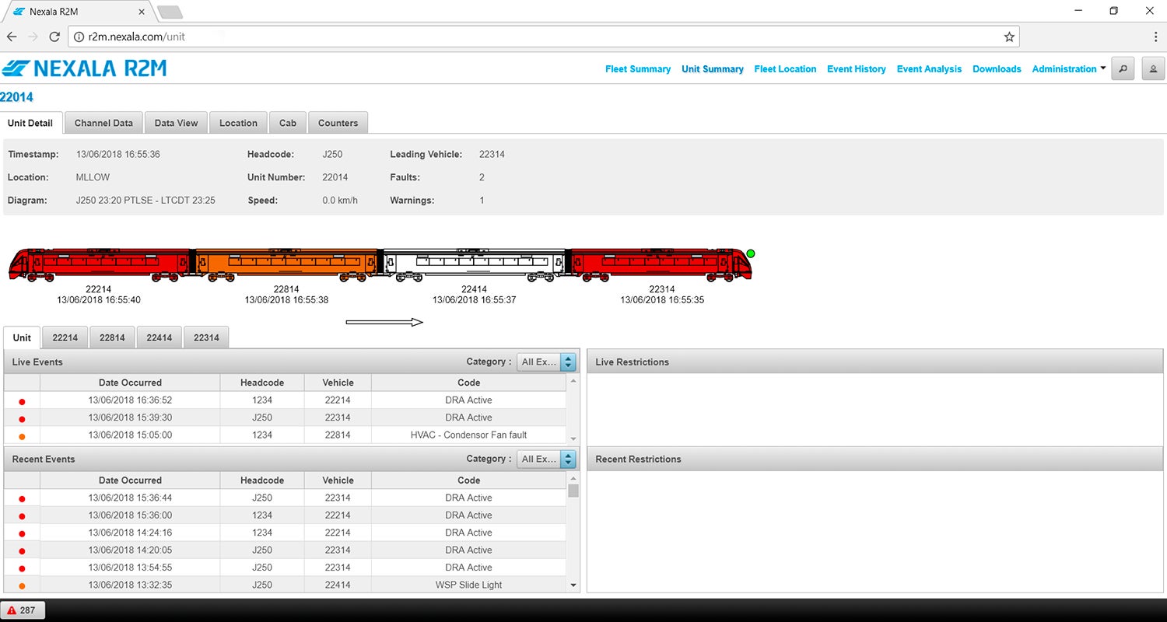Expand the Administration menu

1068,69
